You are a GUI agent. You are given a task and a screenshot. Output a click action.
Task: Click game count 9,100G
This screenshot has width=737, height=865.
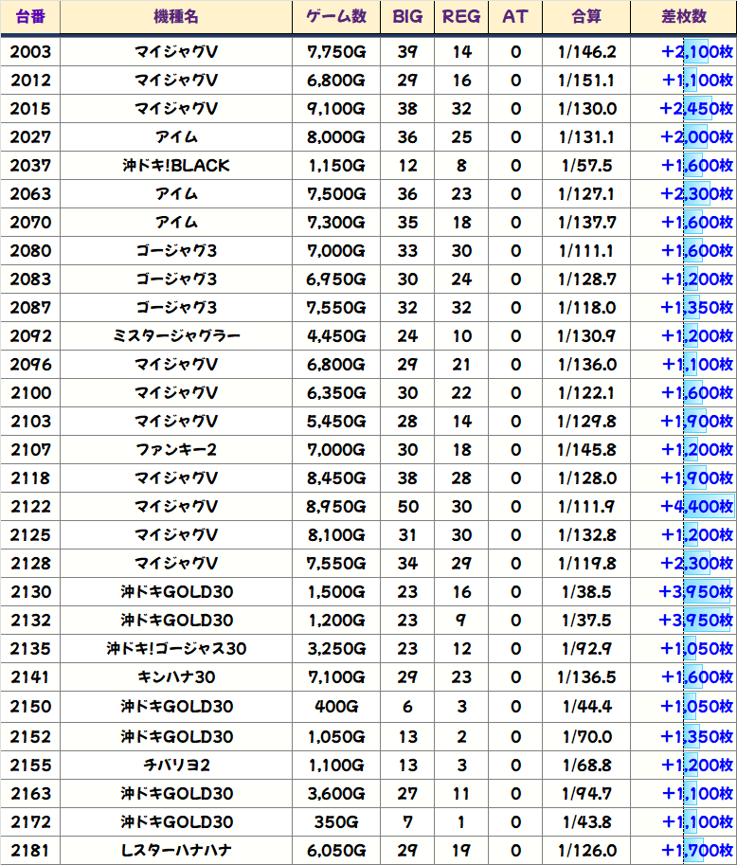pyautogui.click(x=336, y=109)
